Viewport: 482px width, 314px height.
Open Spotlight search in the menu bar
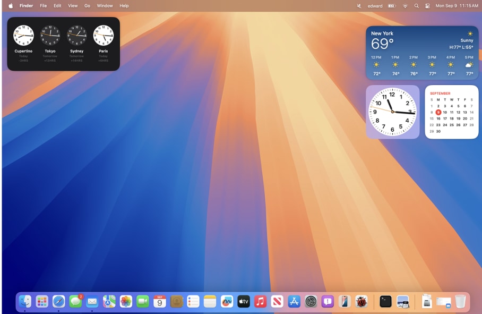[x=417, y=6]
